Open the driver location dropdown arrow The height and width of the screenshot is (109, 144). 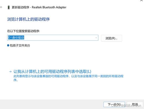point(96,38)
